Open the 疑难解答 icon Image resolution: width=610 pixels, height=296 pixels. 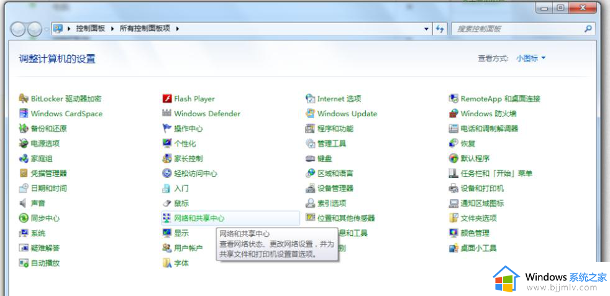point(24,247)
